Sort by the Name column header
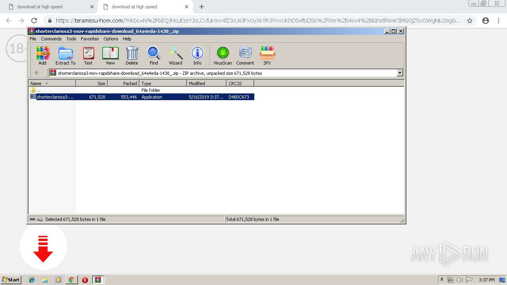The image size is (507, 285). [x=52, y=83]
